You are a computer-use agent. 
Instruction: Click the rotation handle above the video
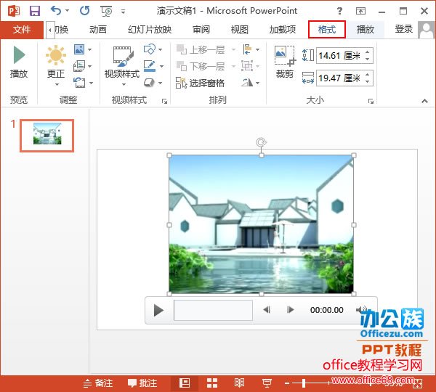click(261, 142)
